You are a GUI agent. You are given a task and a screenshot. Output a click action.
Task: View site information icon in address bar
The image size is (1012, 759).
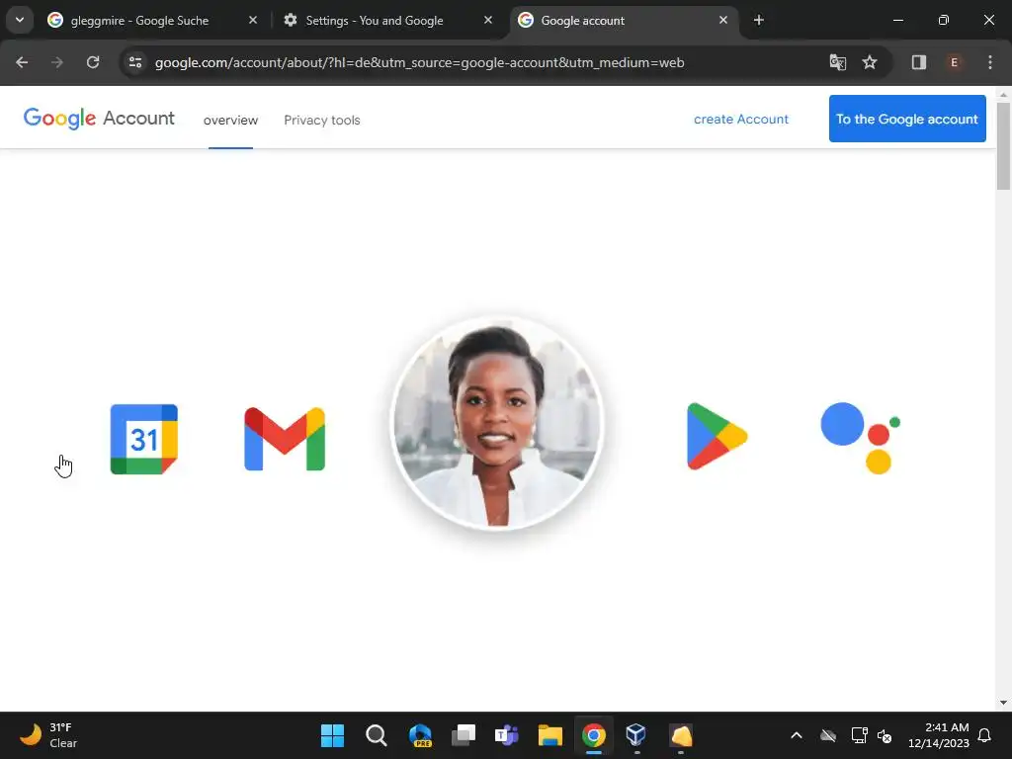pos(135,62)
